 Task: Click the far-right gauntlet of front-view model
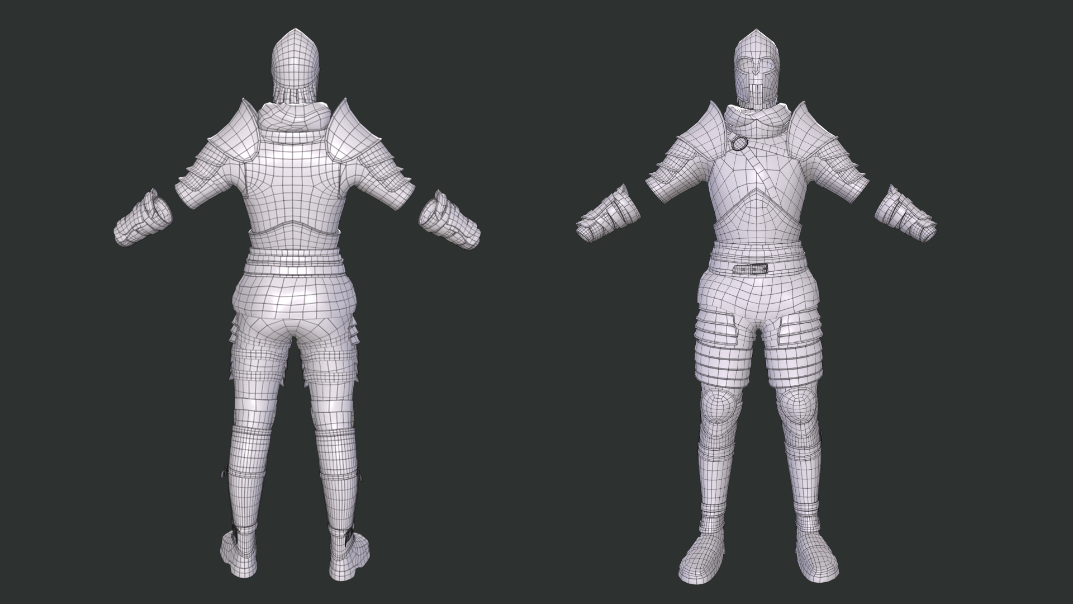pos(905,215)
